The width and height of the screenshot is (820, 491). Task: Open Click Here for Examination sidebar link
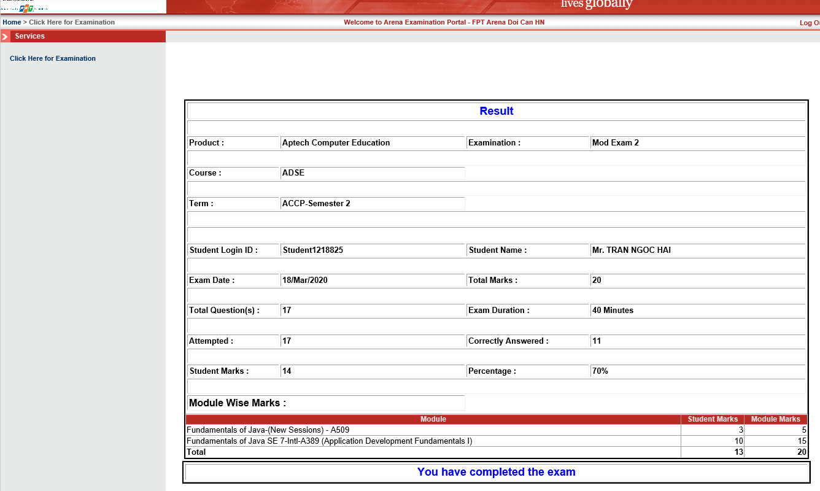53,58
